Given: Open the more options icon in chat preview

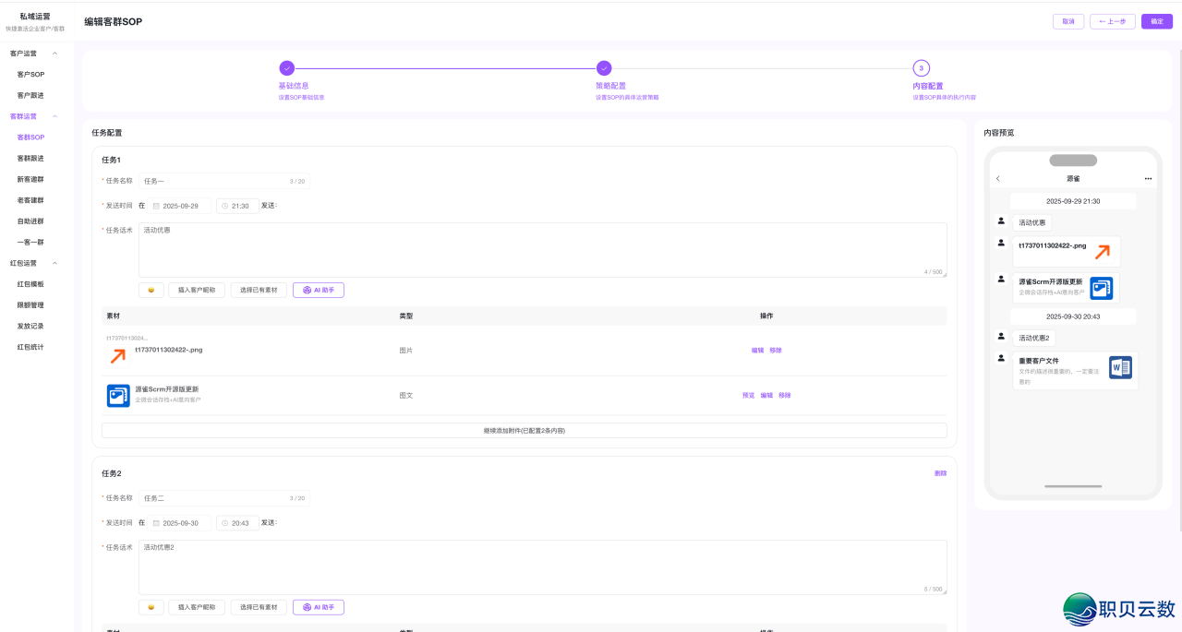Looking at the screenshot, I should 1148,178.
